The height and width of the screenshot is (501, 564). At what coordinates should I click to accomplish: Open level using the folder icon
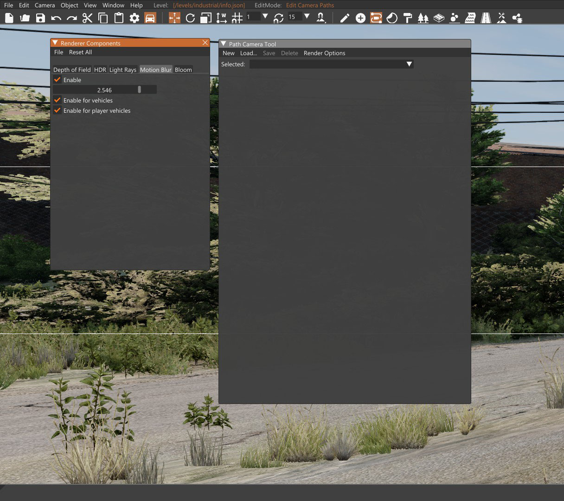click(x=25, y=18)
